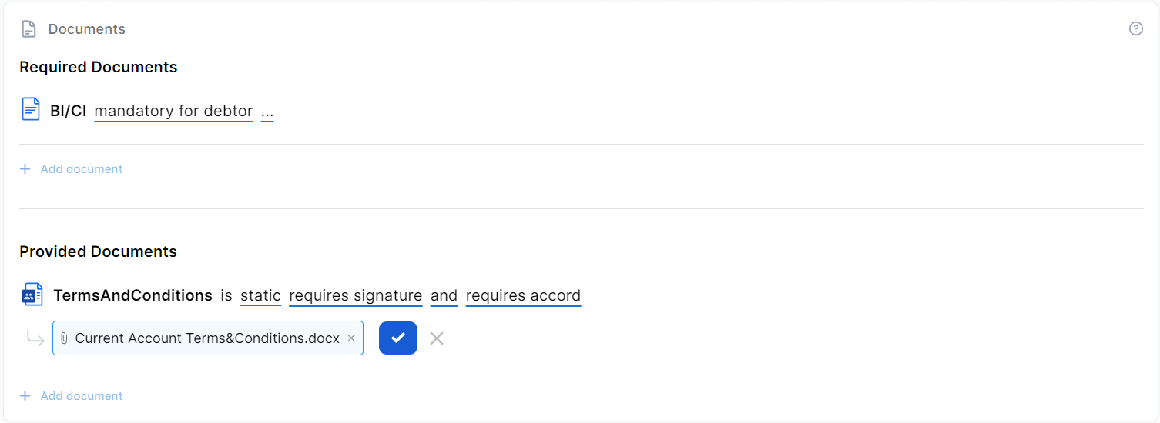This screenshot has height=423, width=1160.
Task: Select the TermsAndConditions document name
Action: coord(132,295)
